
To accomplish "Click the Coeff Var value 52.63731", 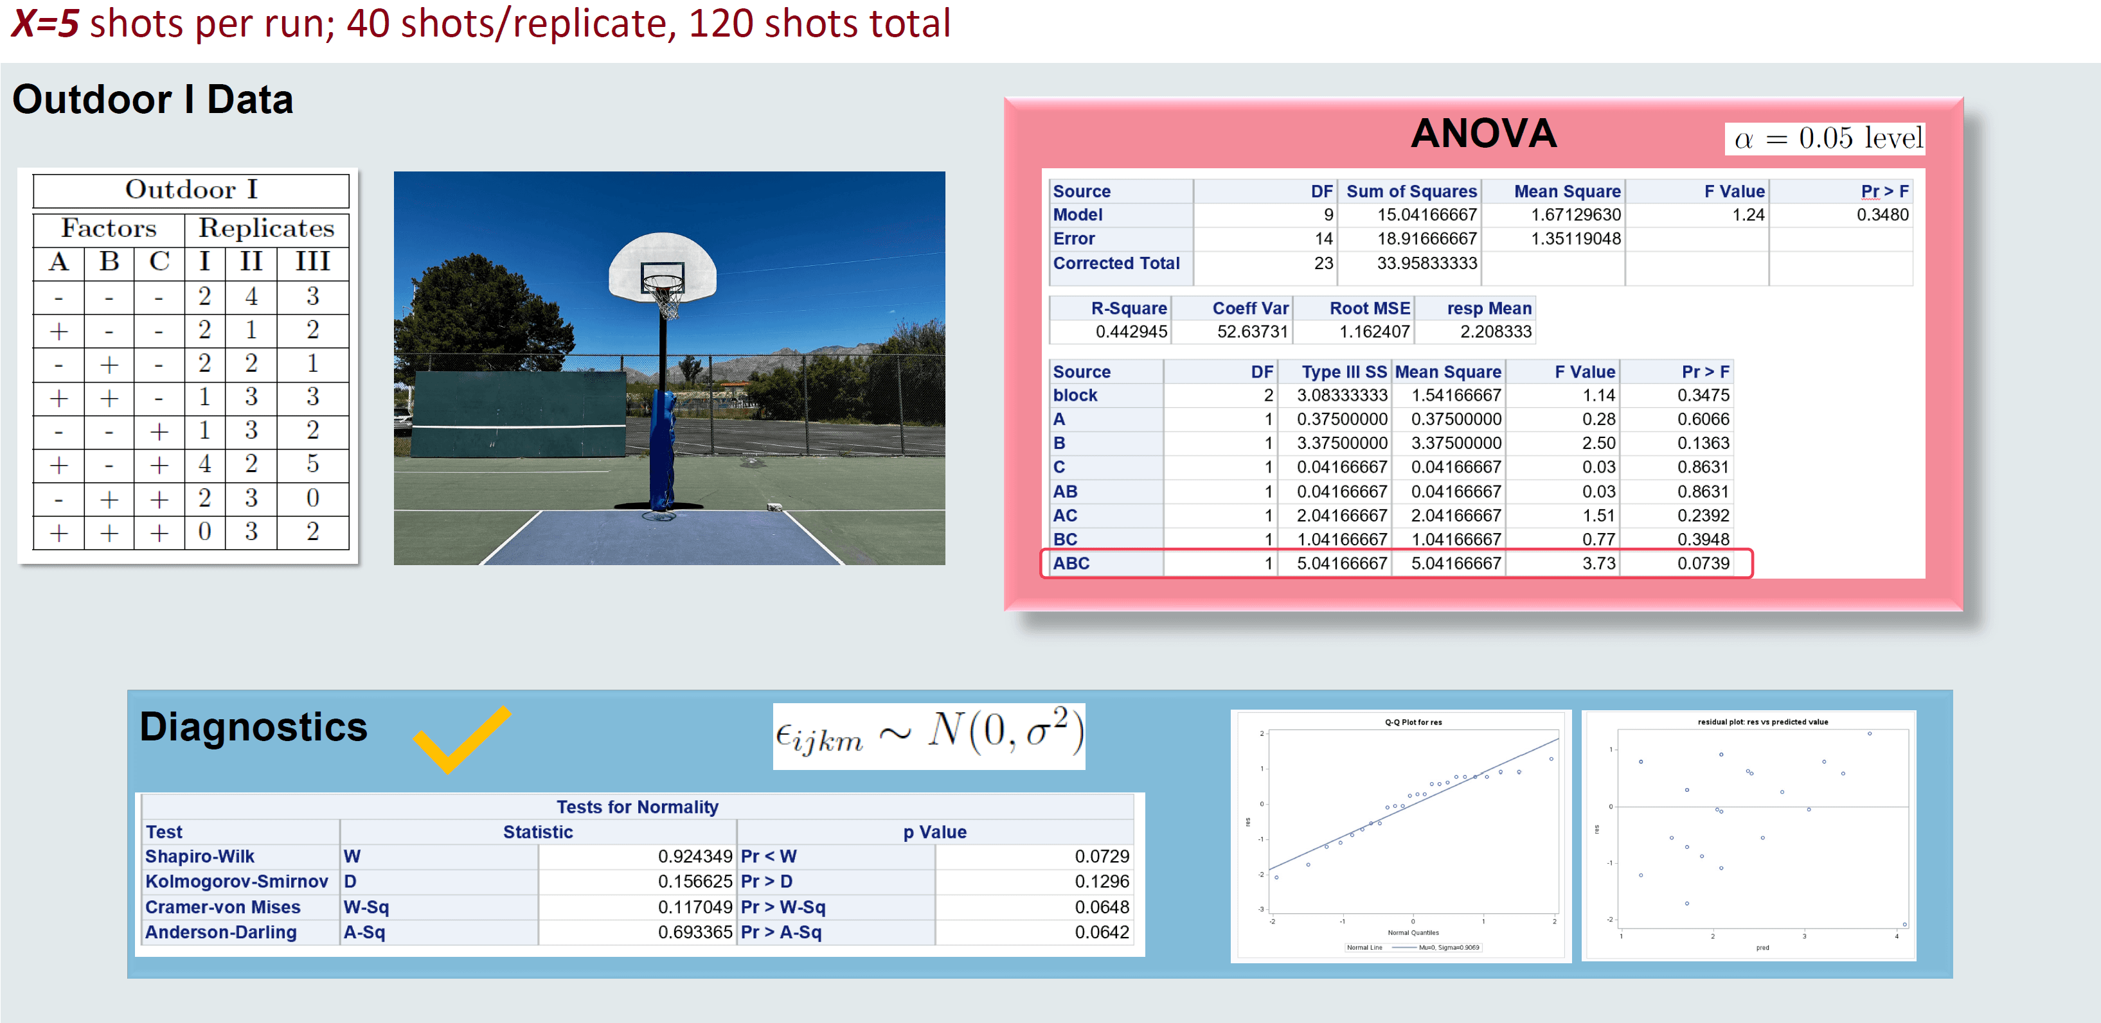I will tap(1252, 332).
